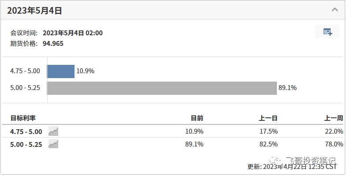Click the futures price 94.965 value
This screenshot has width=347, height=176.
(x=53, y=43)
